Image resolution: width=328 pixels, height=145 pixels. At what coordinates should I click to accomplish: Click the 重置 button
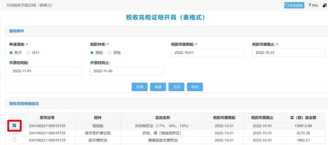[x=158, y=87]
